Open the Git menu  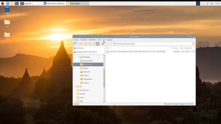point(104,40)
